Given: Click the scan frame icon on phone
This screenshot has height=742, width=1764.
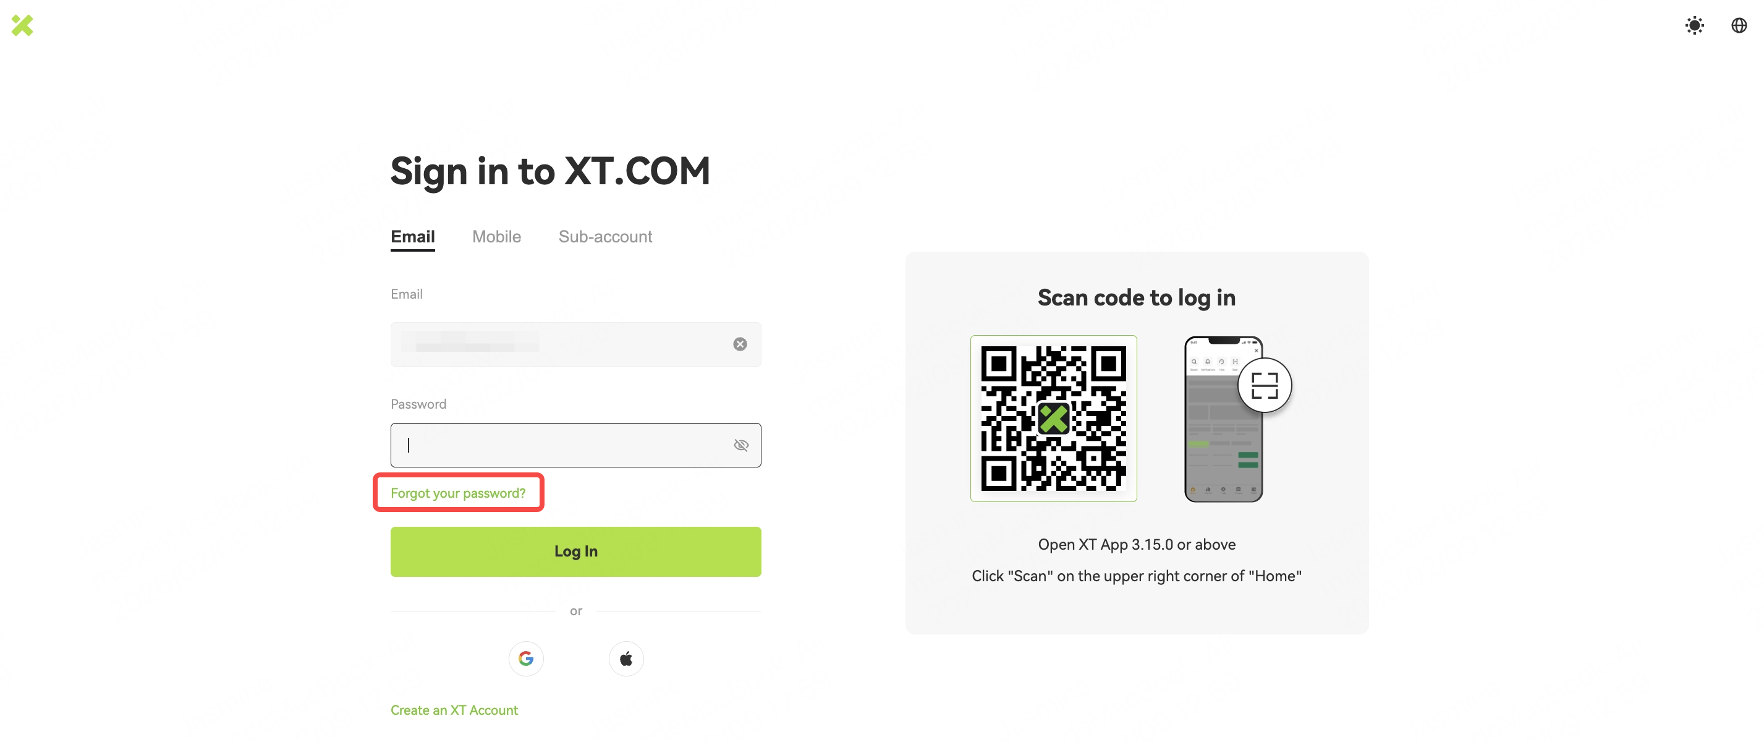Looking at the screenshot, I should (x=1264, y=385).
